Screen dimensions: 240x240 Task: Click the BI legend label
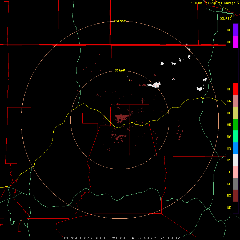(229, 196)
